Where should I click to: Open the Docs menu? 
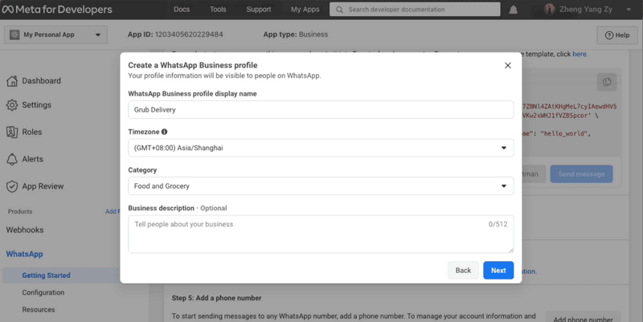click(x=182, y=10)
